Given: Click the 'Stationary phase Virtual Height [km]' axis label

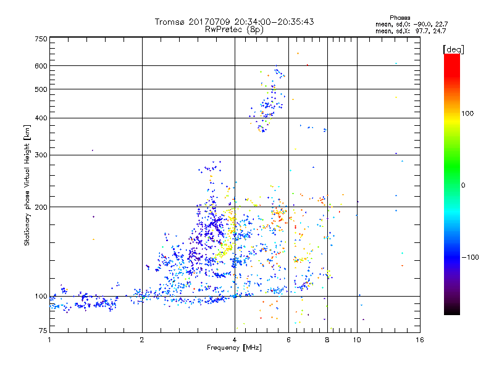Looking at the screenshot, I should pyautogui.click(x=27, y=185).
